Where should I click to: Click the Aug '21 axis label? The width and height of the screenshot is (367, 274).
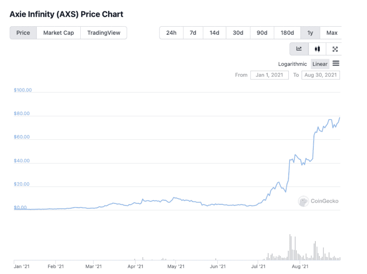click(x=300, y=266)
